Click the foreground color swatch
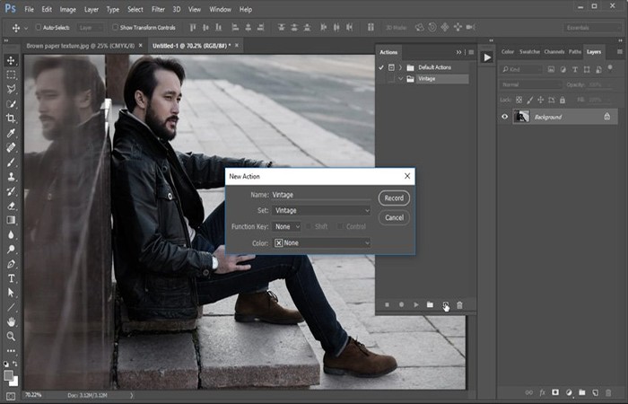Screen dimensions: 628x404 coord(8,375)
